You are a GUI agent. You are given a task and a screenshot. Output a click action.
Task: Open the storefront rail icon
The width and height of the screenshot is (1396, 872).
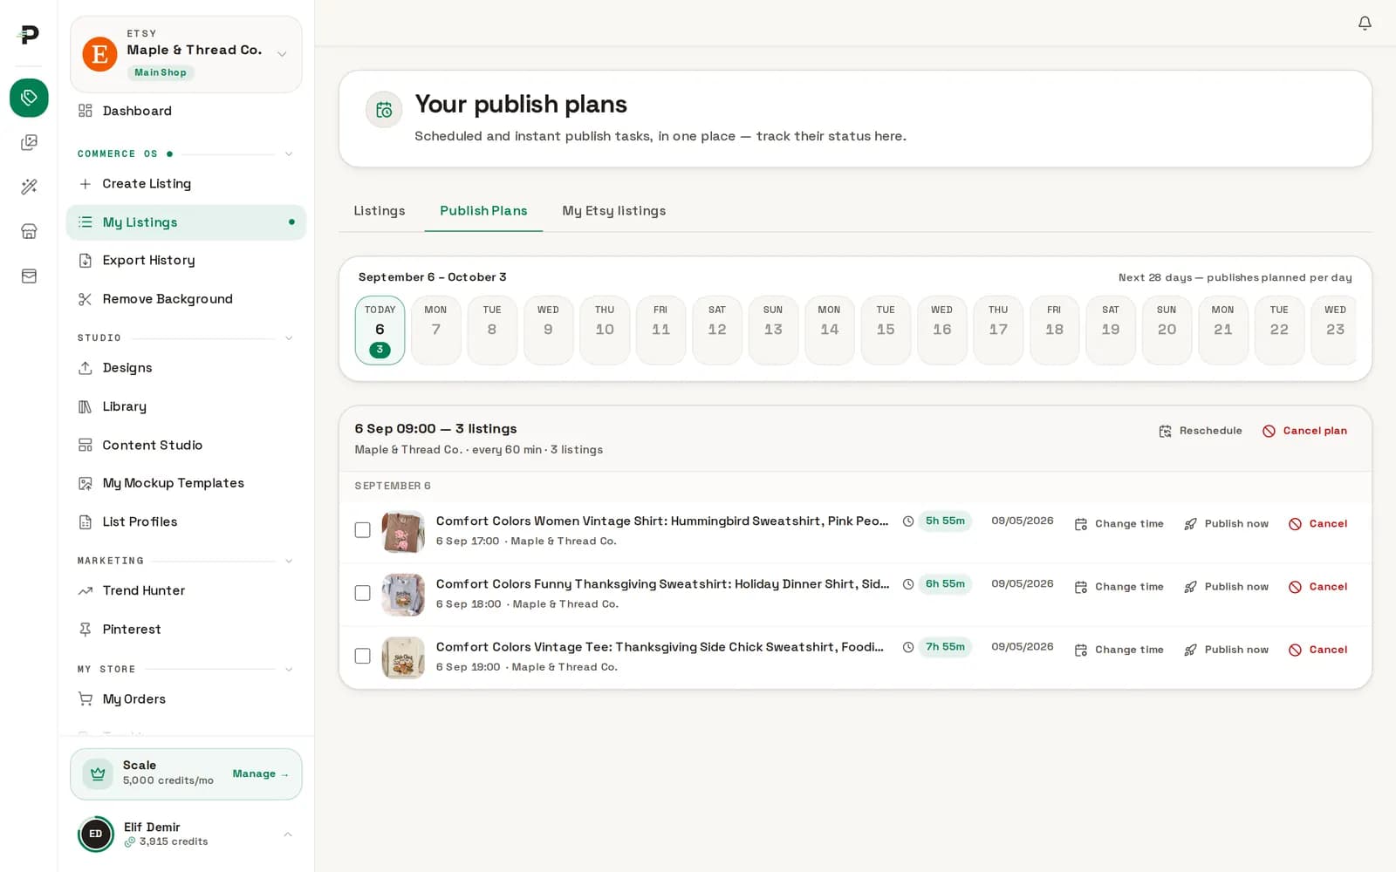(x=29, y=231)
